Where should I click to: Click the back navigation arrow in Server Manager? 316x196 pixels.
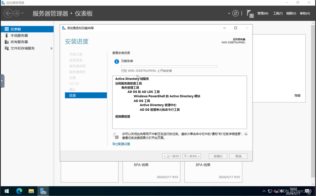click(8, 13)
